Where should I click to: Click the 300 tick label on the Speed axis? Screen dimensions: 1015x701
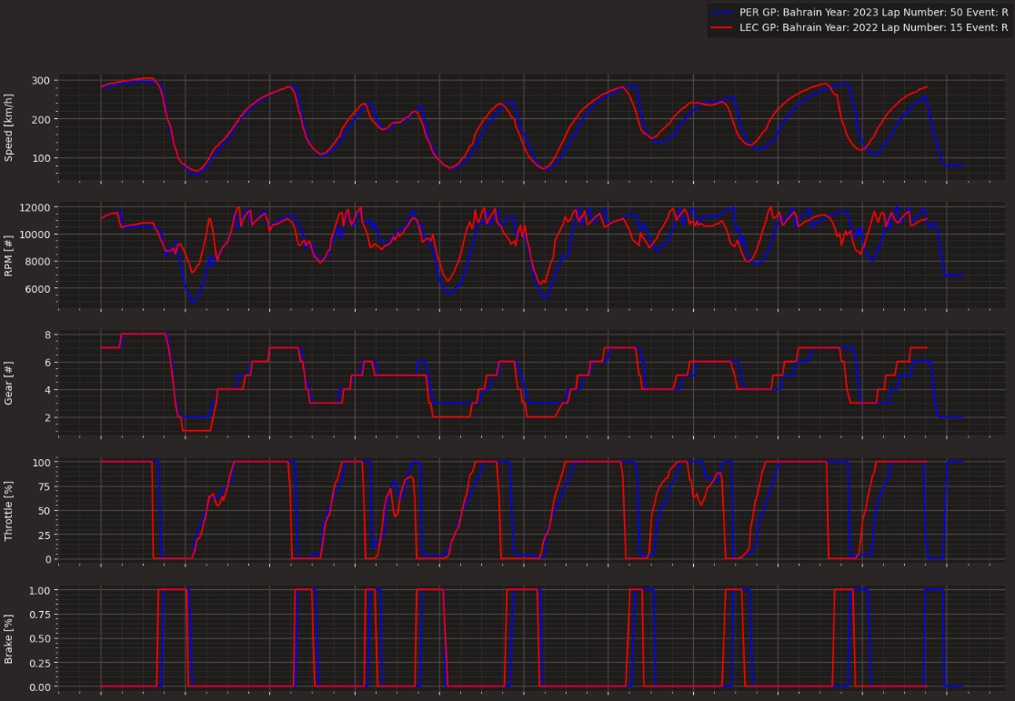42,78
